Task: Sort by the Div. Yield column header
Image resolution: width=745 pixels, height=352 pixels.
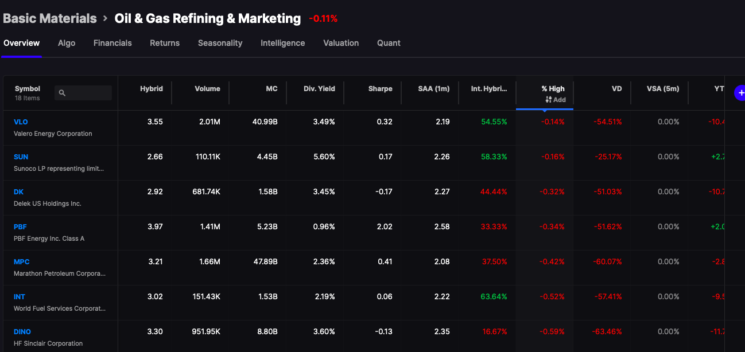Action: (319, 89)
